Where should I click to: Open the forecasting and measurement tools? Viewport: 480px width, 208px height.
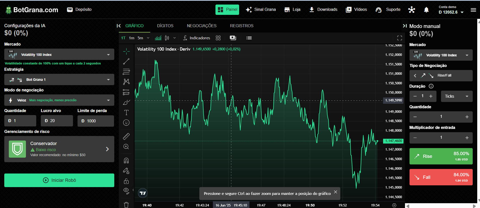tap(126, 92)
